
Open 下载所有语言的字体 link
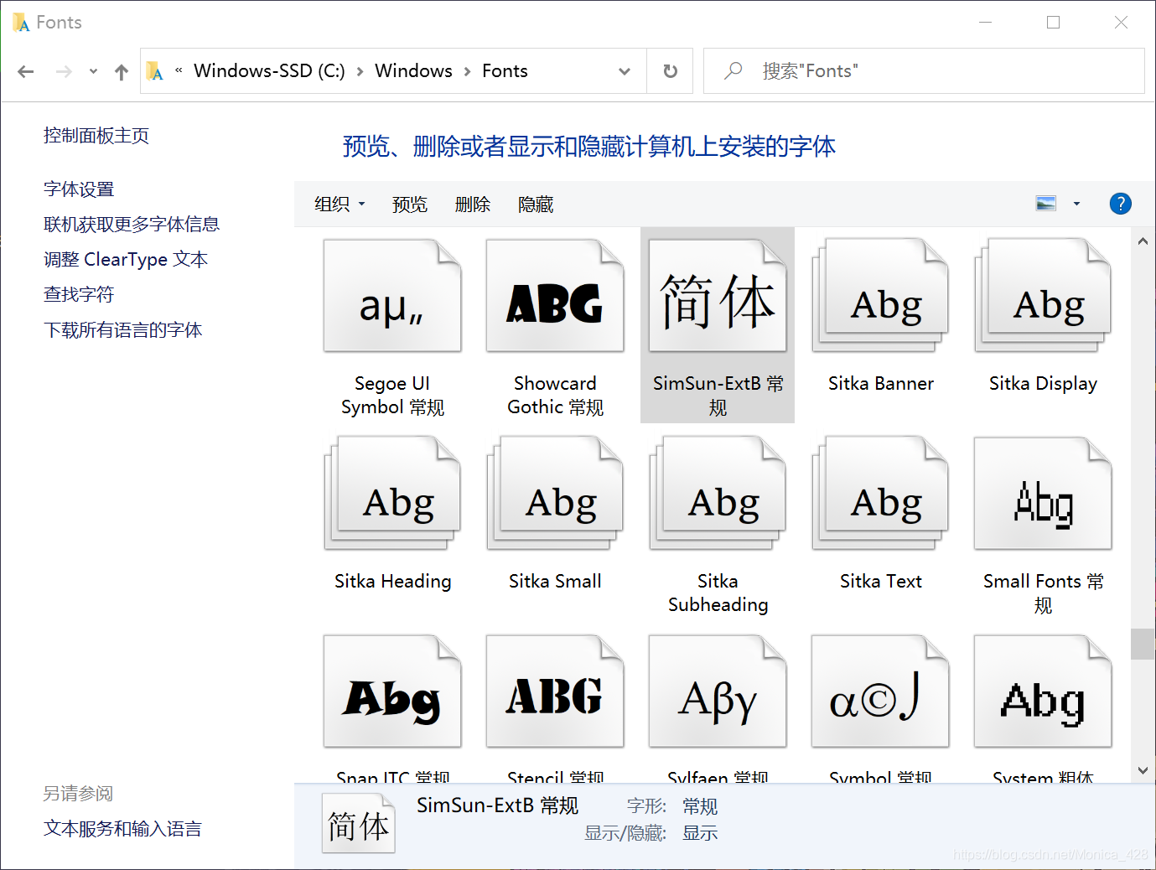(122, 329)
